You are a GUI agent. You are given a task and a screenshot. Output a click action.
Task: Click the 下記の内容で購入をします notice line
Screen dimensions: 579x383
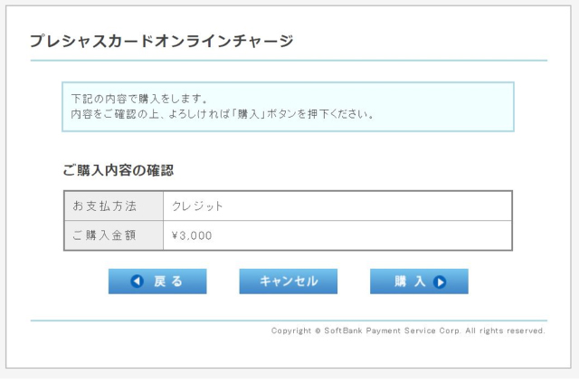(139, 99)
